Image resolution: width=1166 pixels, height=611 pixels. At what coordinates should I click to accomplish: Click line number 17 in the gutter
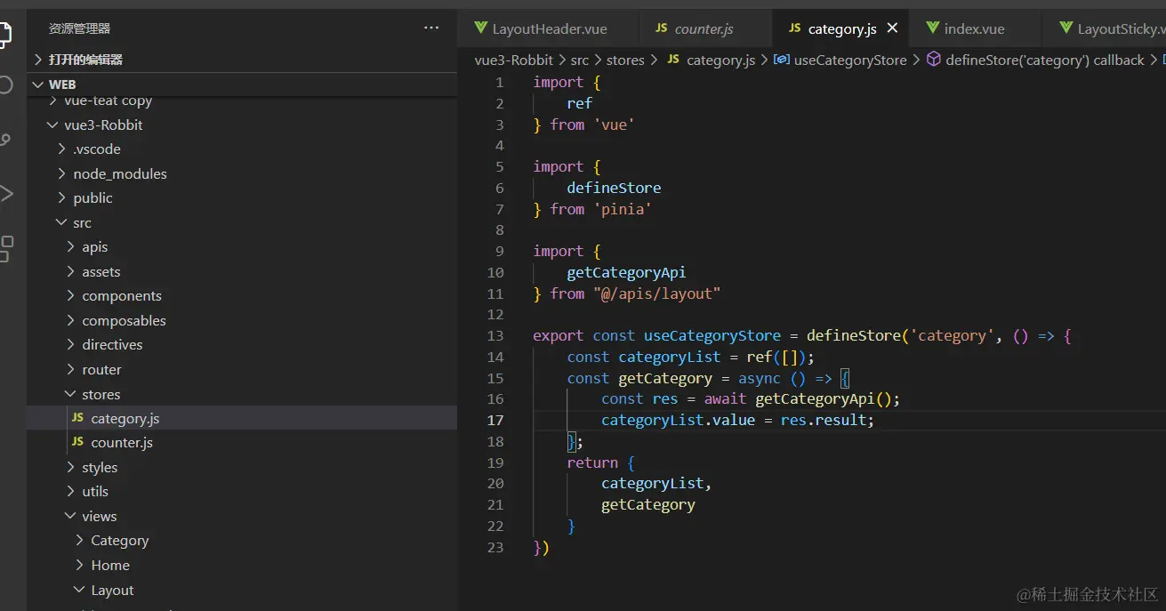pyautogui.click(x=495, y=421)
